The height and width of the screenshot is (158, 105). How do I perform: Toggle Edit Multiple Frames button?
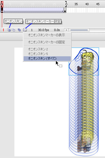pyautogui.click(x=19, y=30)
